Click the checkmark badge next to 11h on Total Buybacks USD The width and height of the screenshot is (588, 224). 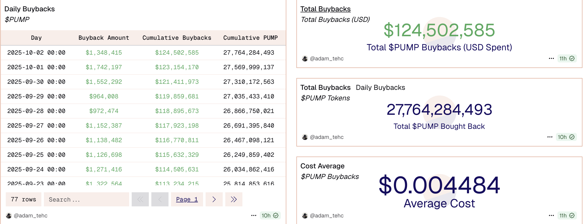[x=572, y=58]
